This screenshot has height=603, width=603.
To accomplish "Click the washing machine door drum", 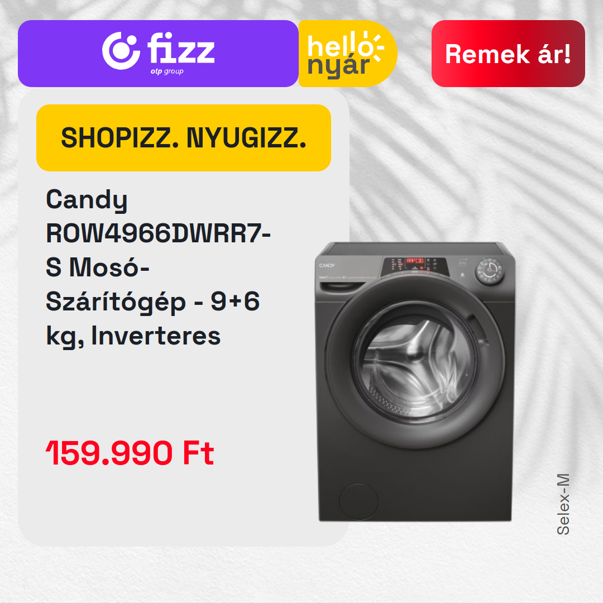I will pos(415,362).
